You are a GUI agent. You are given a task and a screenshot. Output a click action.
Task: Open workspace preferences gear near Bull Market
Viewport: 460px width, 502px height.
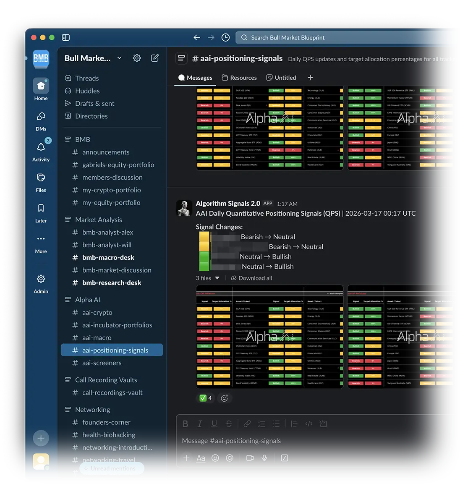click(137, 58)
